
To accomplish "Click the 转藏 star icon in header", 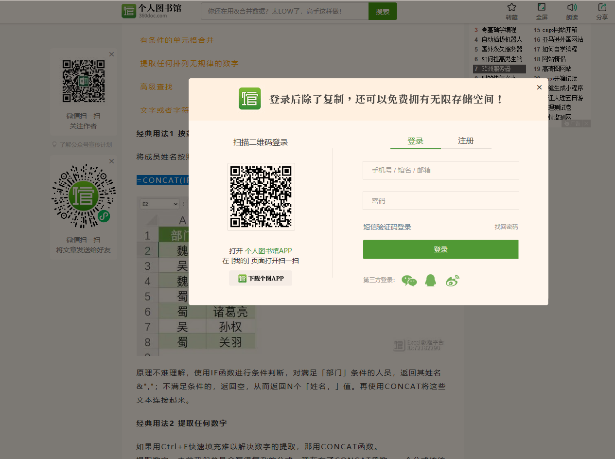I will pyautogui.click(x=511, y=7).
